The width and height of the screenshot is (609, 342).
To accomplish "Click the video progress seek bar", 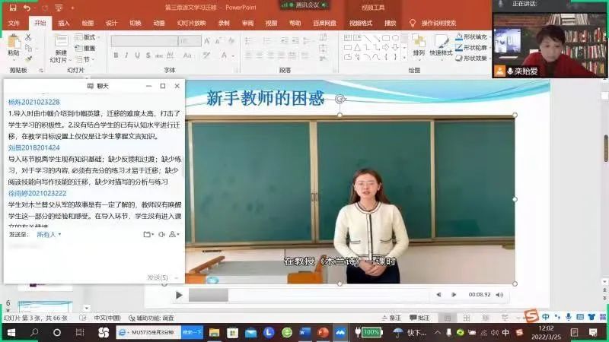I will click(304, 295).
